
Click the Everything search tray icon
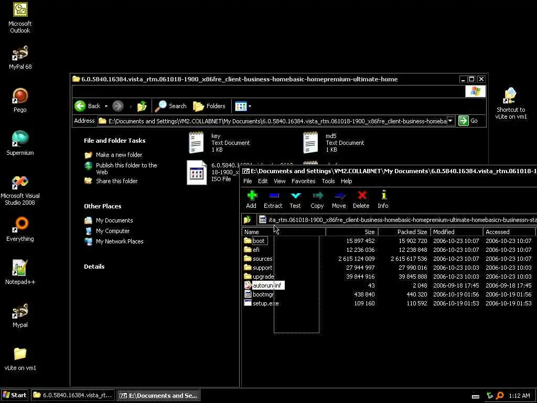(500, 396)
